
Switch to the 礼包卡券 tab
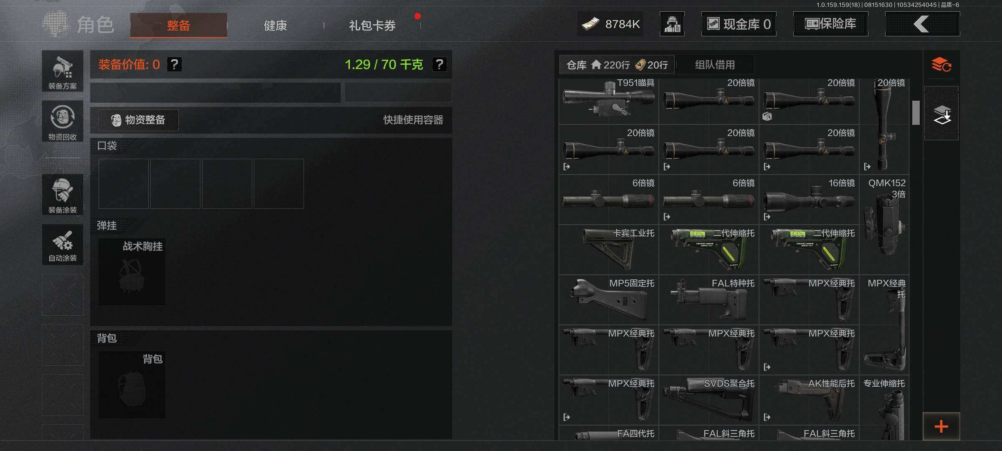point(372,25)
